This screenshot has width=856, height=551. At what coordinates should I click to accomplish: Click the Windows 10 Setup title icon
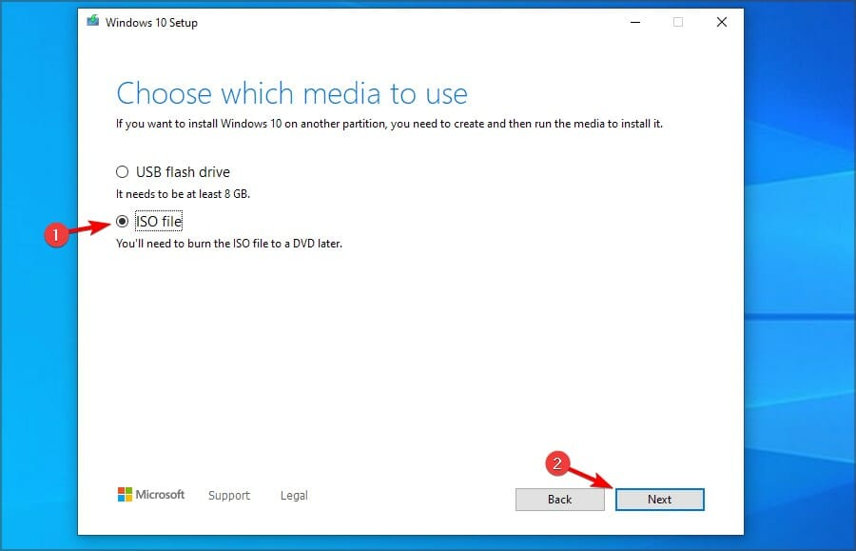(x=93, y=21)
